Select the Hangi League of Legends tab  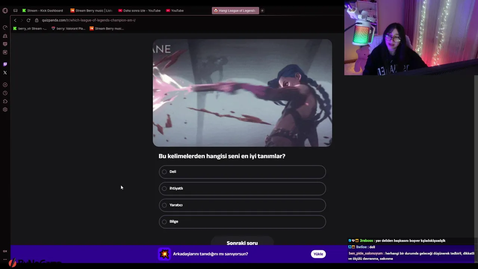[235, 10]
